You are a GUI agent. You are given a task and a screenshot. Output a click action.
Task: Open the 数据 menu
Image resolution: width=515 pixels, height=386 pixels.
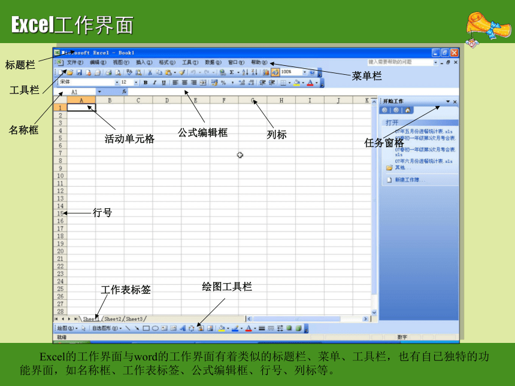click(213, 62)
